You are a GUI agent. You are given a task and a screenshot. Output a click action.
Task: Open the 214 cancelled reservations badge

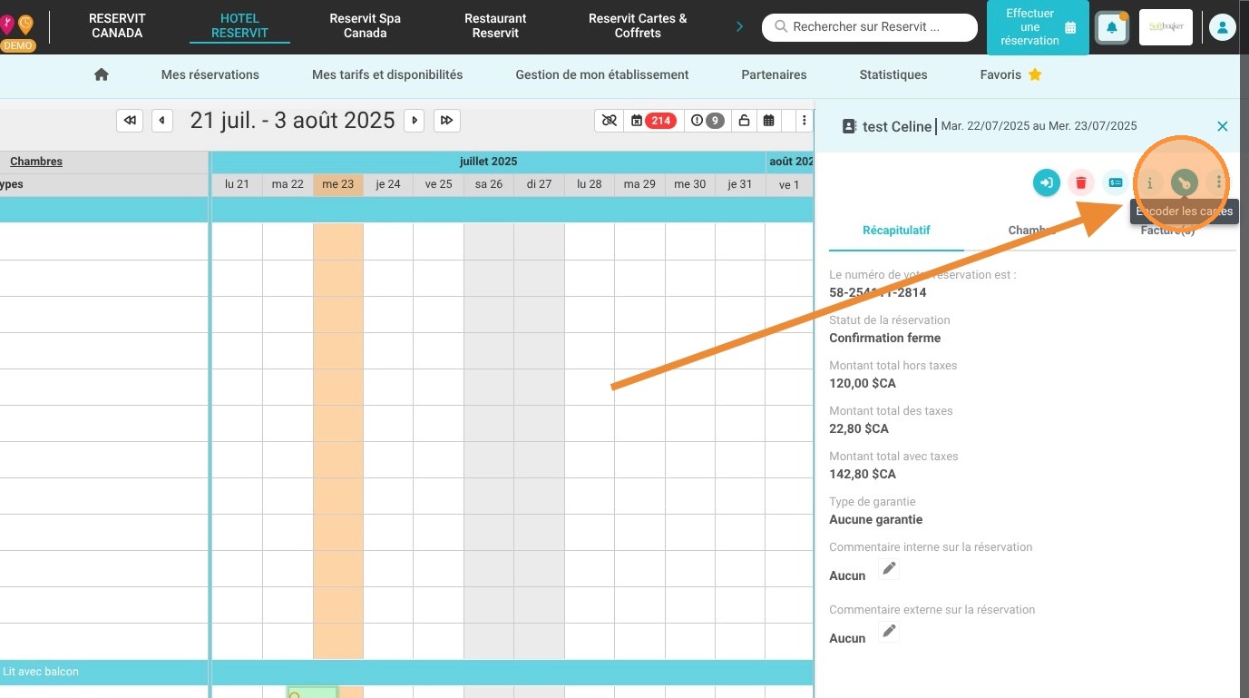click(652, 121)
